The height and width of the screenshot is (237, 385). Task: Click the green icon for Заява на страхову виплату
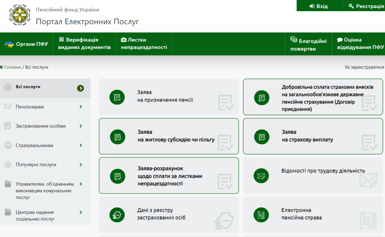[x=262, y=137]
